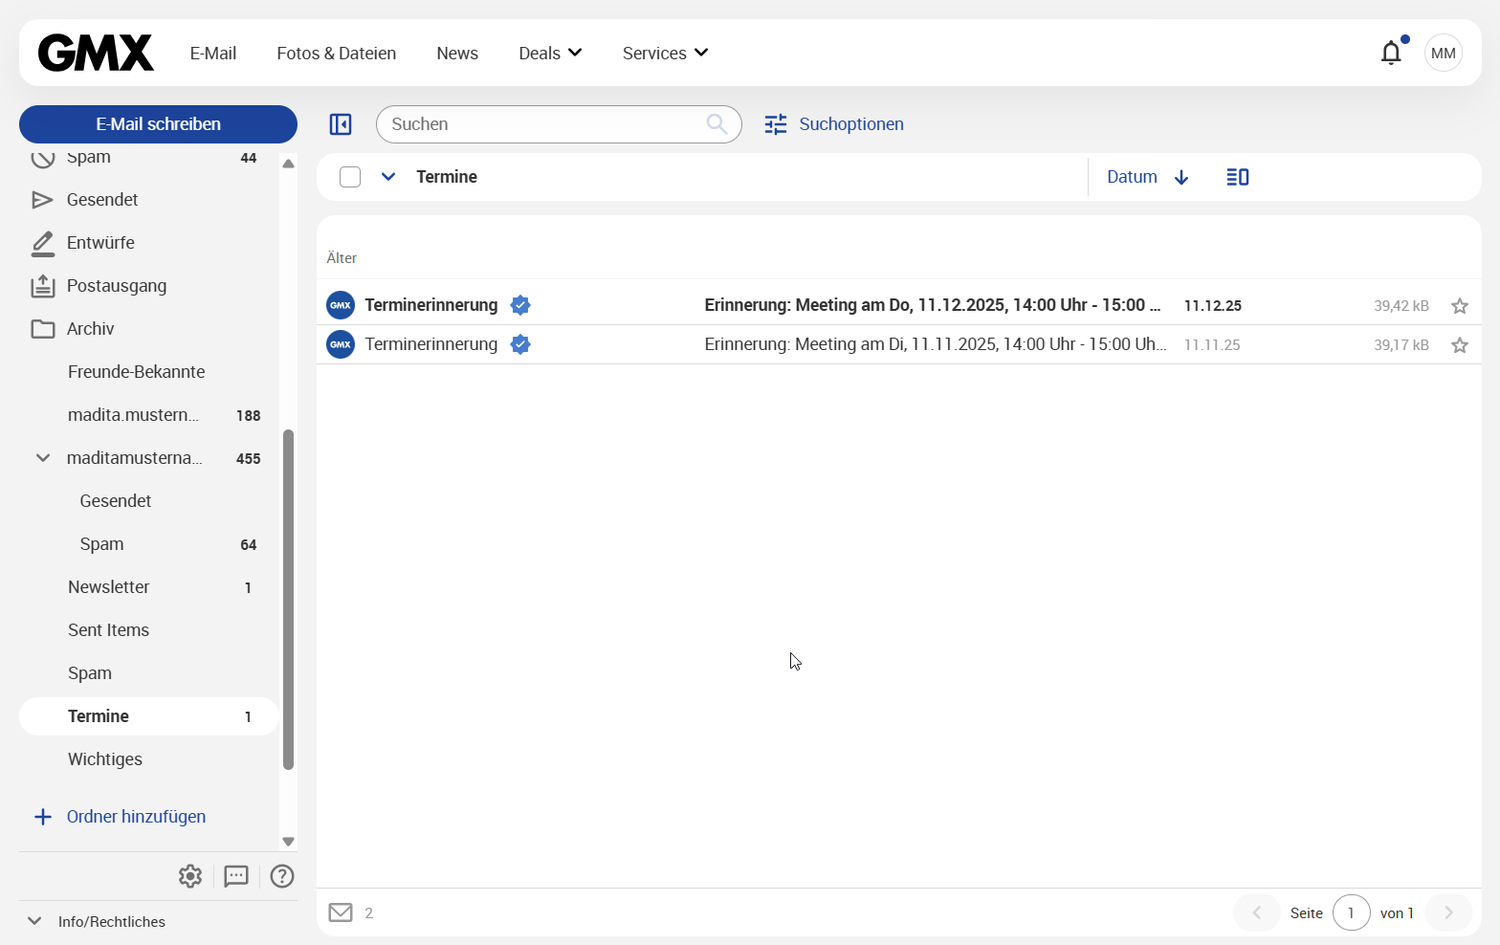1500x945 pixels.
Task: Star the 11.11.25 reminder email
Action: [1459, 345]
